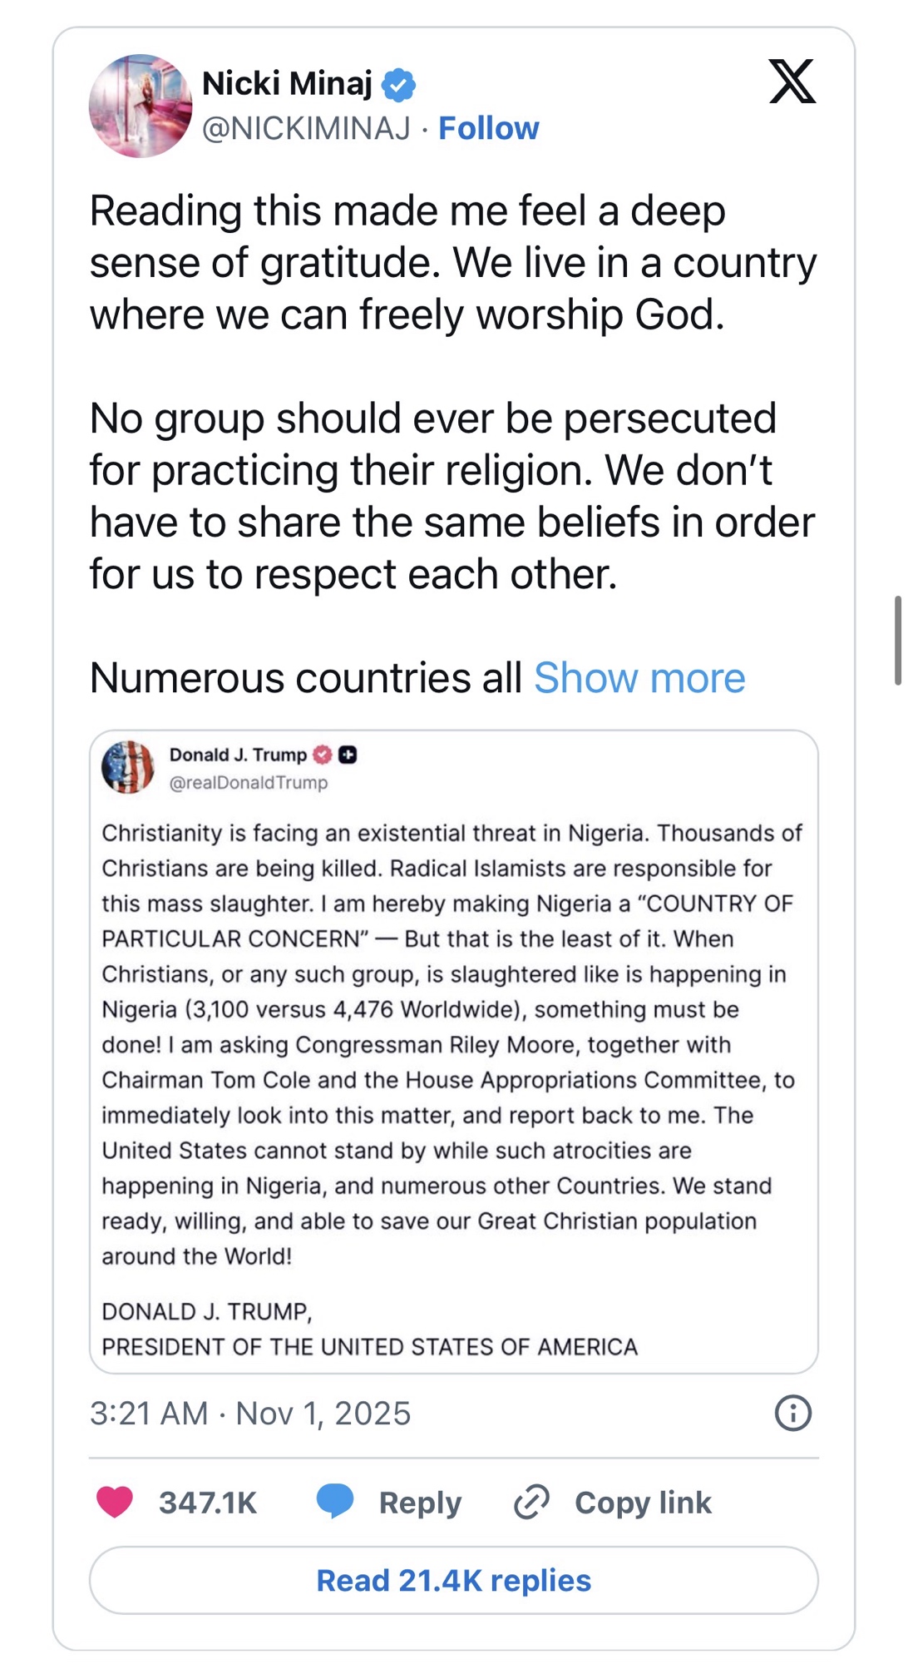Click the black plus badge beside Trump's name
This screenshot has height=1664, width=908.
(x=348, y=755)
